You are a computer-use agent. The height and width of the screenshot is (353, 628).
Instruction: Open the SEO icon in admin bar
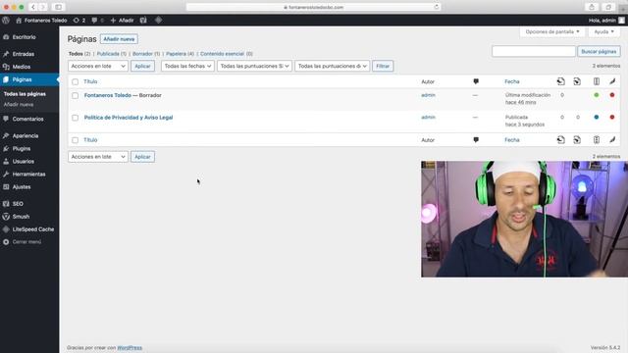coord(143,20)
